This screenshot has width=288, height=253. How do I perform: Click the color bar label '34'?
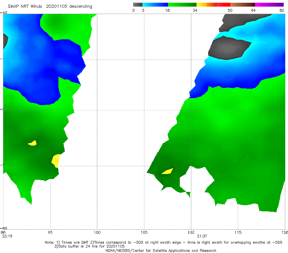click(x=195, y=10)
